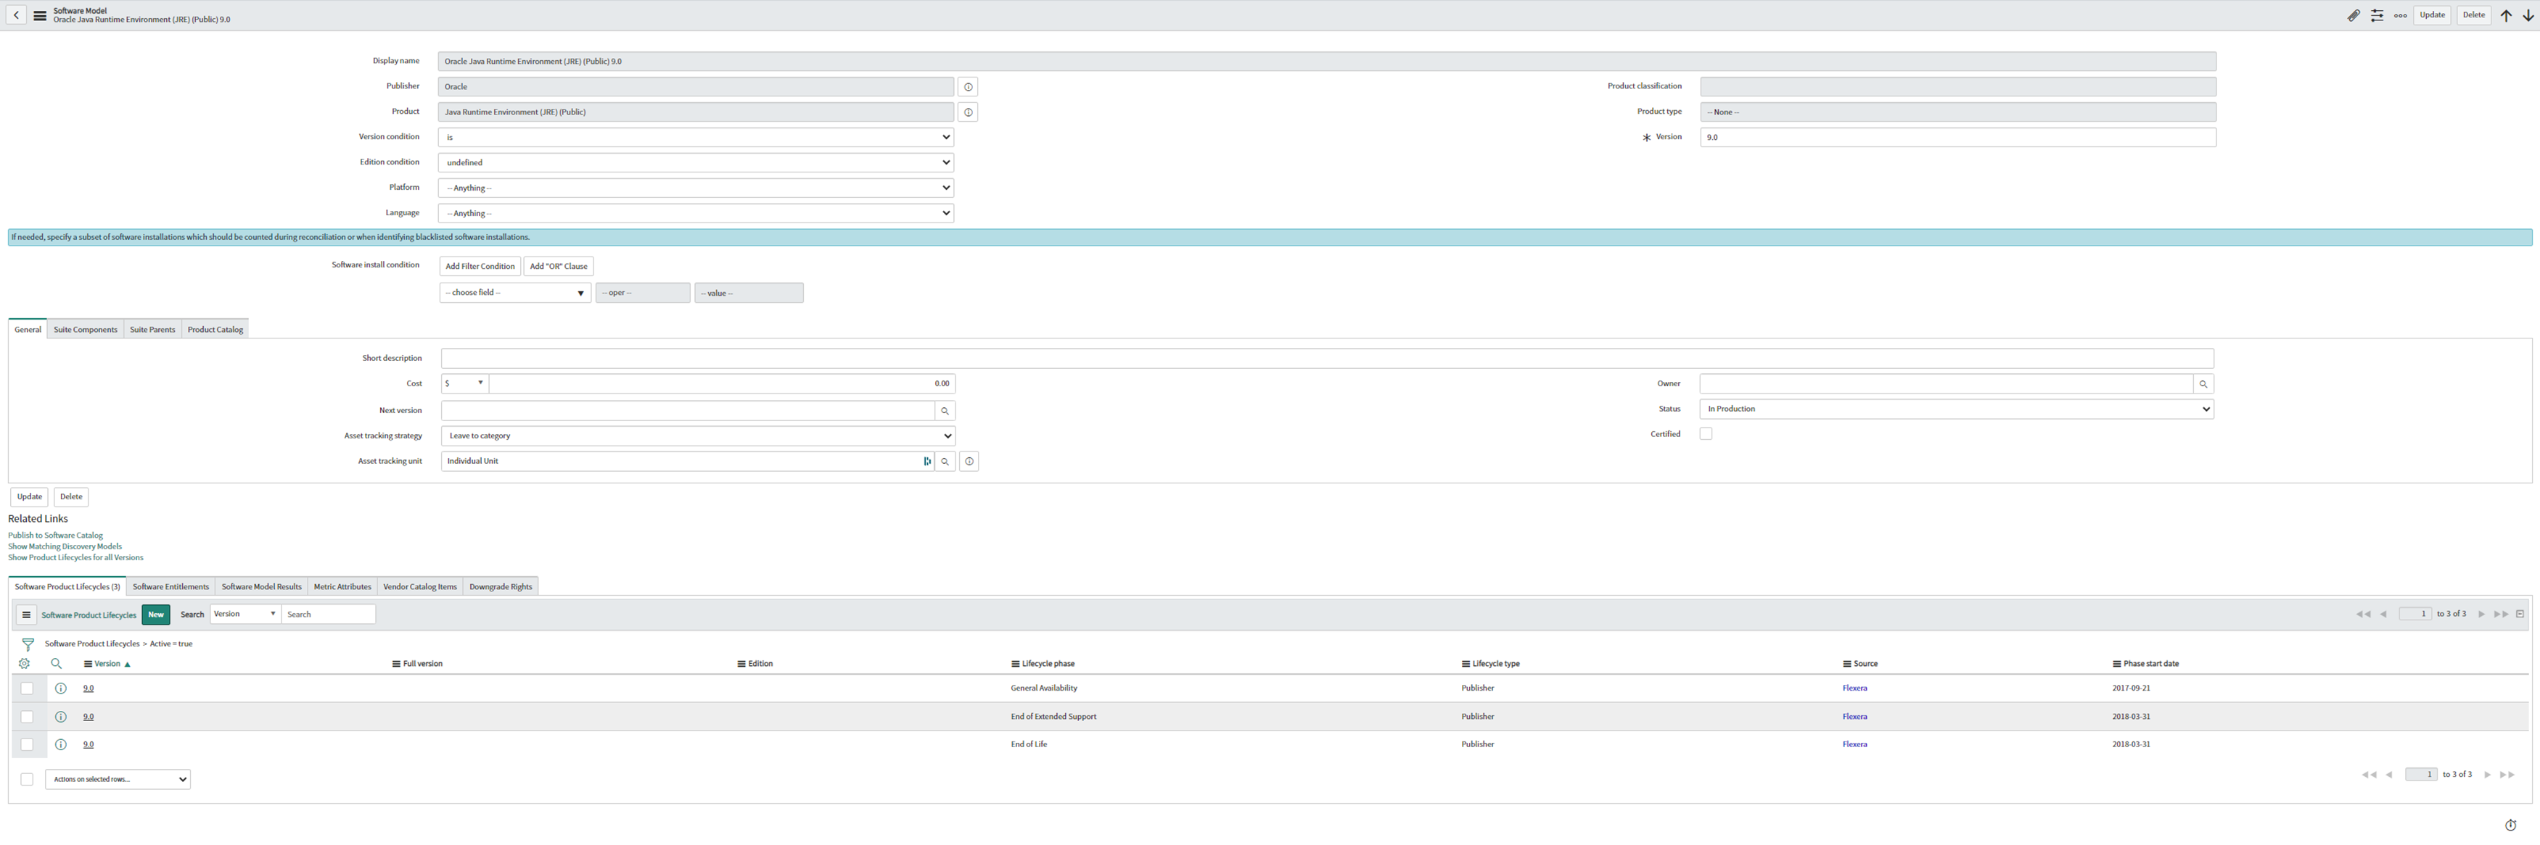The height and width of the screenshot is (845, 2540).
Task: Click the Version field containing 9.0
Action: pos(1958,137)
